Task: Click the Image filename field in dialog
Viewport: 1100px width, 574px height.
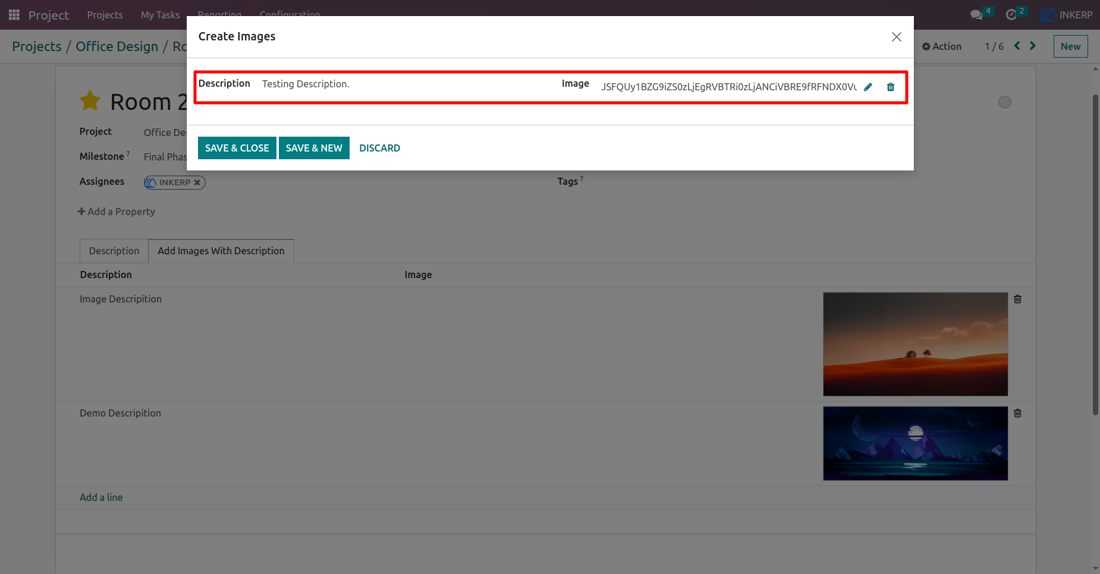Action: 728,87
